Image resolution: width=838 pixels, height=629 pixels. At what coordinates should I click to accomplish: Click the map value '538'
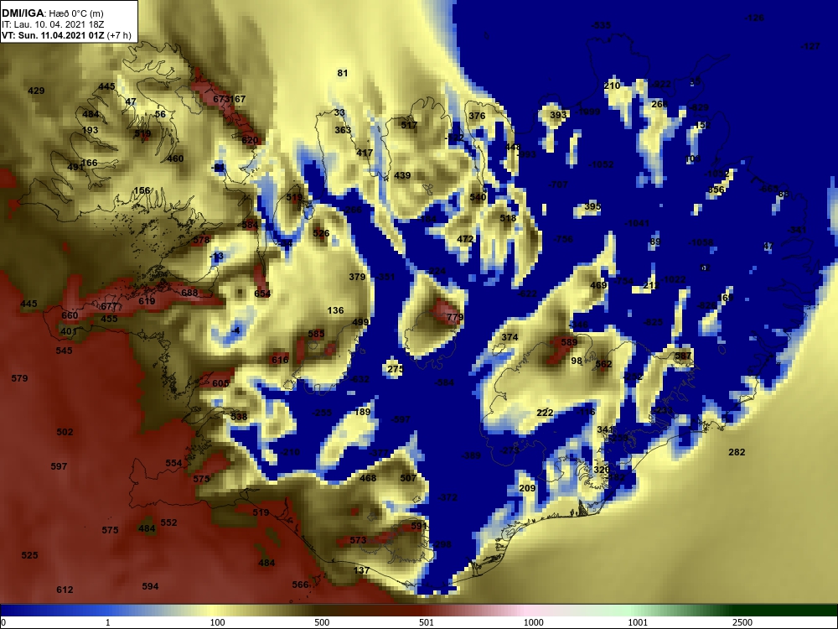tap(239, 417)
